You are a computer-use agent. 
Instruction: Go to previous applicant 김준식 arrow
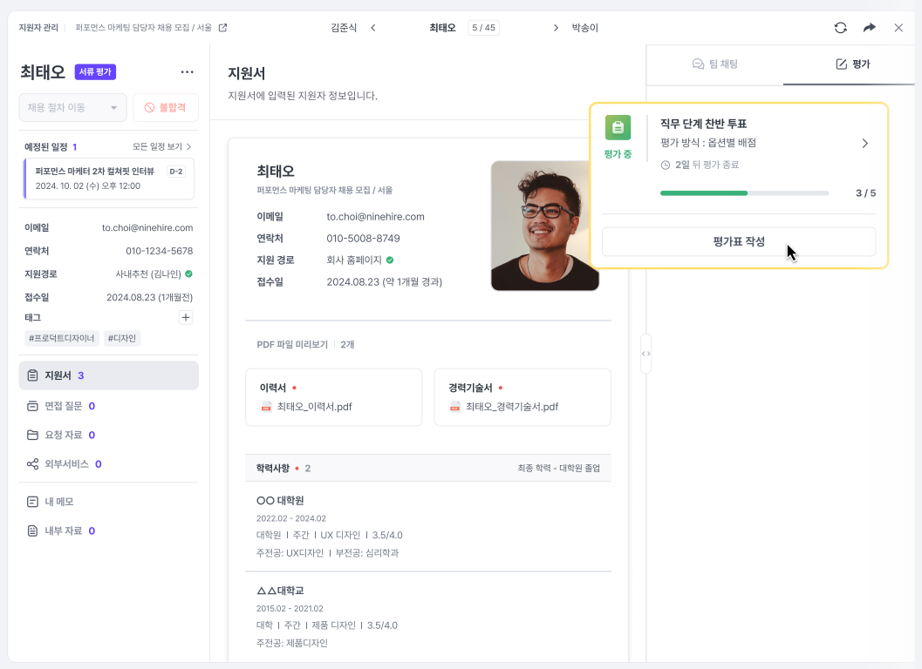372,28
